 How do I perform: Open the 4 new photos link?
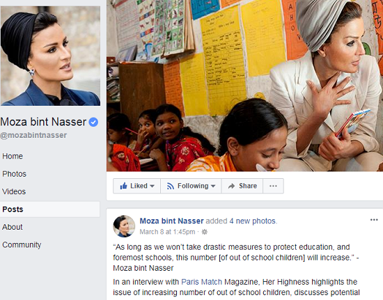click(x=253, y=221)
